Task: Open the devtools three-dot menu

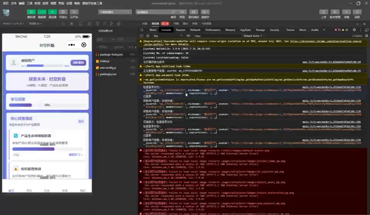Action: coord(360,30)
